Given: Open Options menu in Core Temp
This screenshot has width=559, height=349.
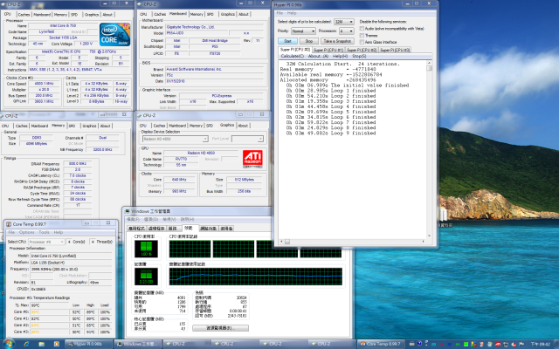Looking at the screenshot, I should (27, 232).
